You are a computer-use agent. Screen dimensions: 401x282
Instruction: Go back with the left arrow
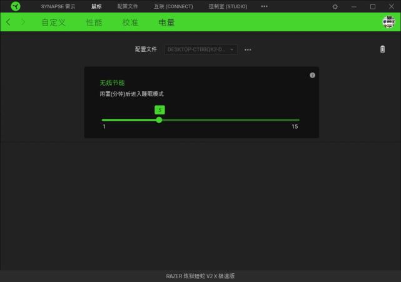click(8, 22)
